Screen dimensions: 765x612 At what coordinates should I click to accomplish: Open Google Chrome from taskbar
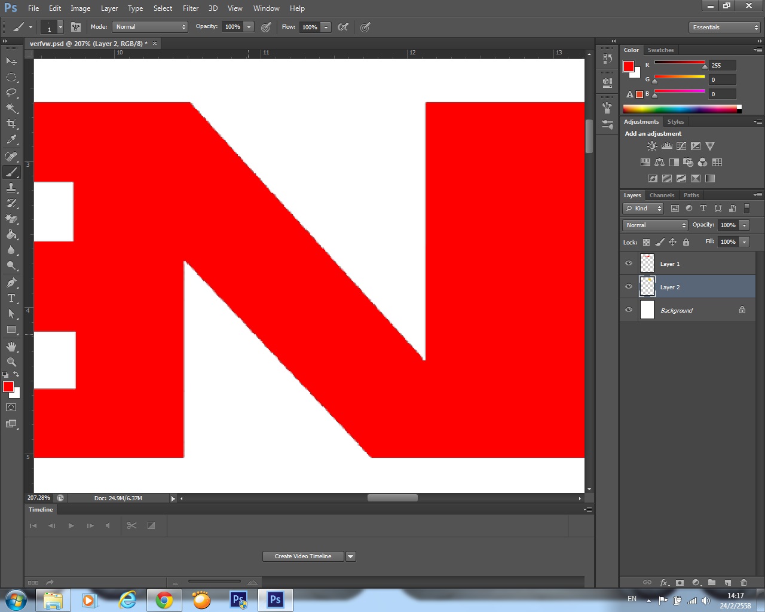coord(164,600)
